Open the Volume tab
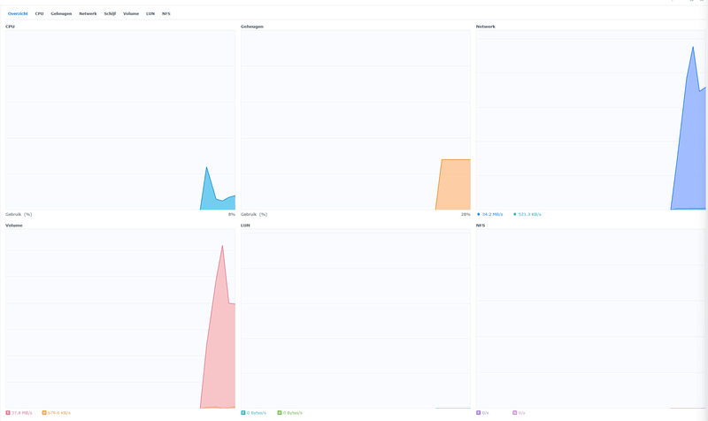This screenshot has width=708, height=421. pyautogui.click(x=131, y=13)
